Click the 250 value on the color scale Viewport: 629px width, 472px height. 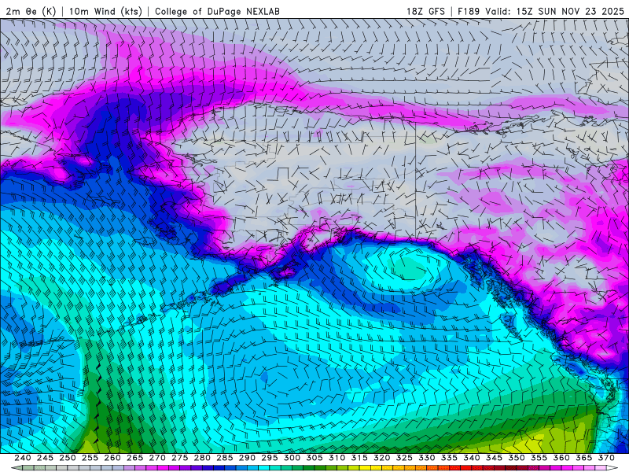68,458
